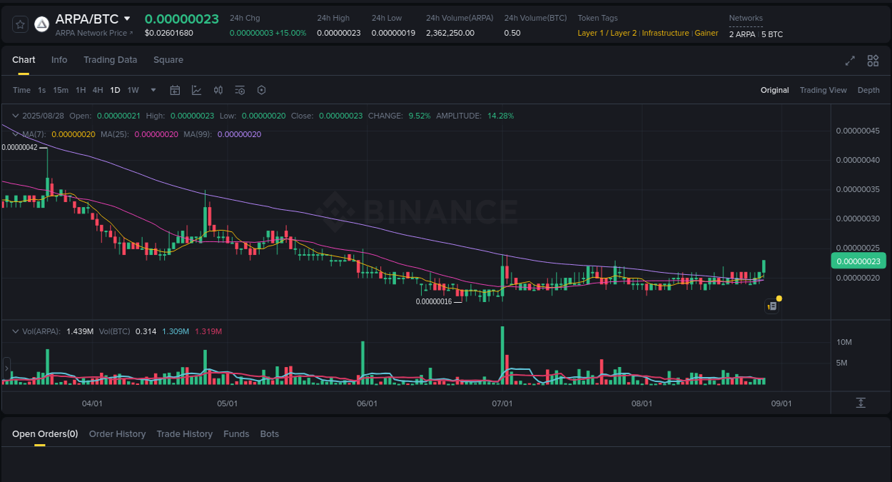Add ARPA/BTC to favorites via star icon
892x482 pixels.
[21, 24]
